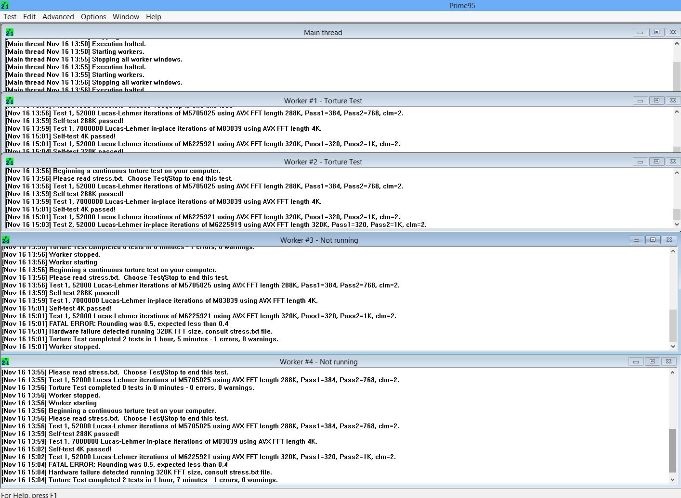The height and width of the screenshot is (498, 681).
Task: Click Worker #4 FATAL ERROR rounding line
Action: coord(115,464)
